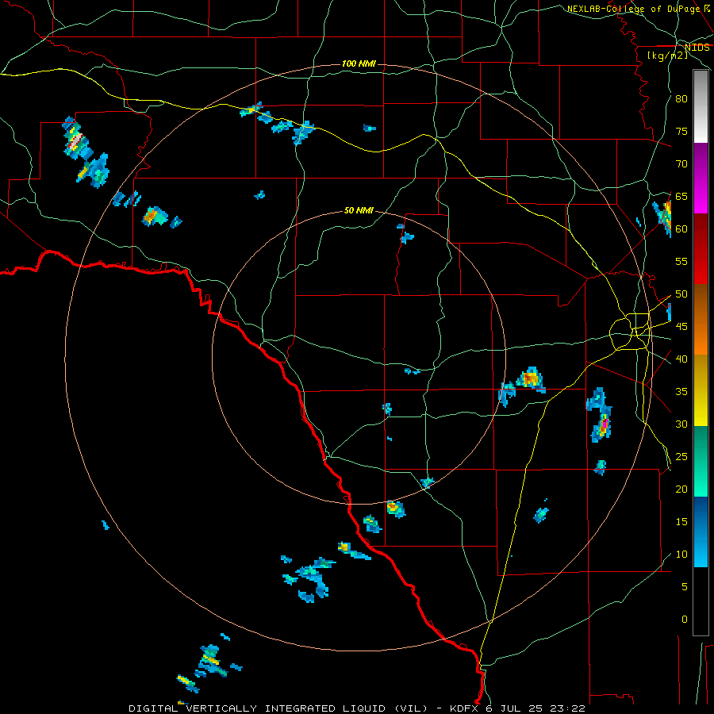This screenshot has height=714, width=714.
Task: Pick the black bottom segment of the VIL scale
Action: click(701, 601)
